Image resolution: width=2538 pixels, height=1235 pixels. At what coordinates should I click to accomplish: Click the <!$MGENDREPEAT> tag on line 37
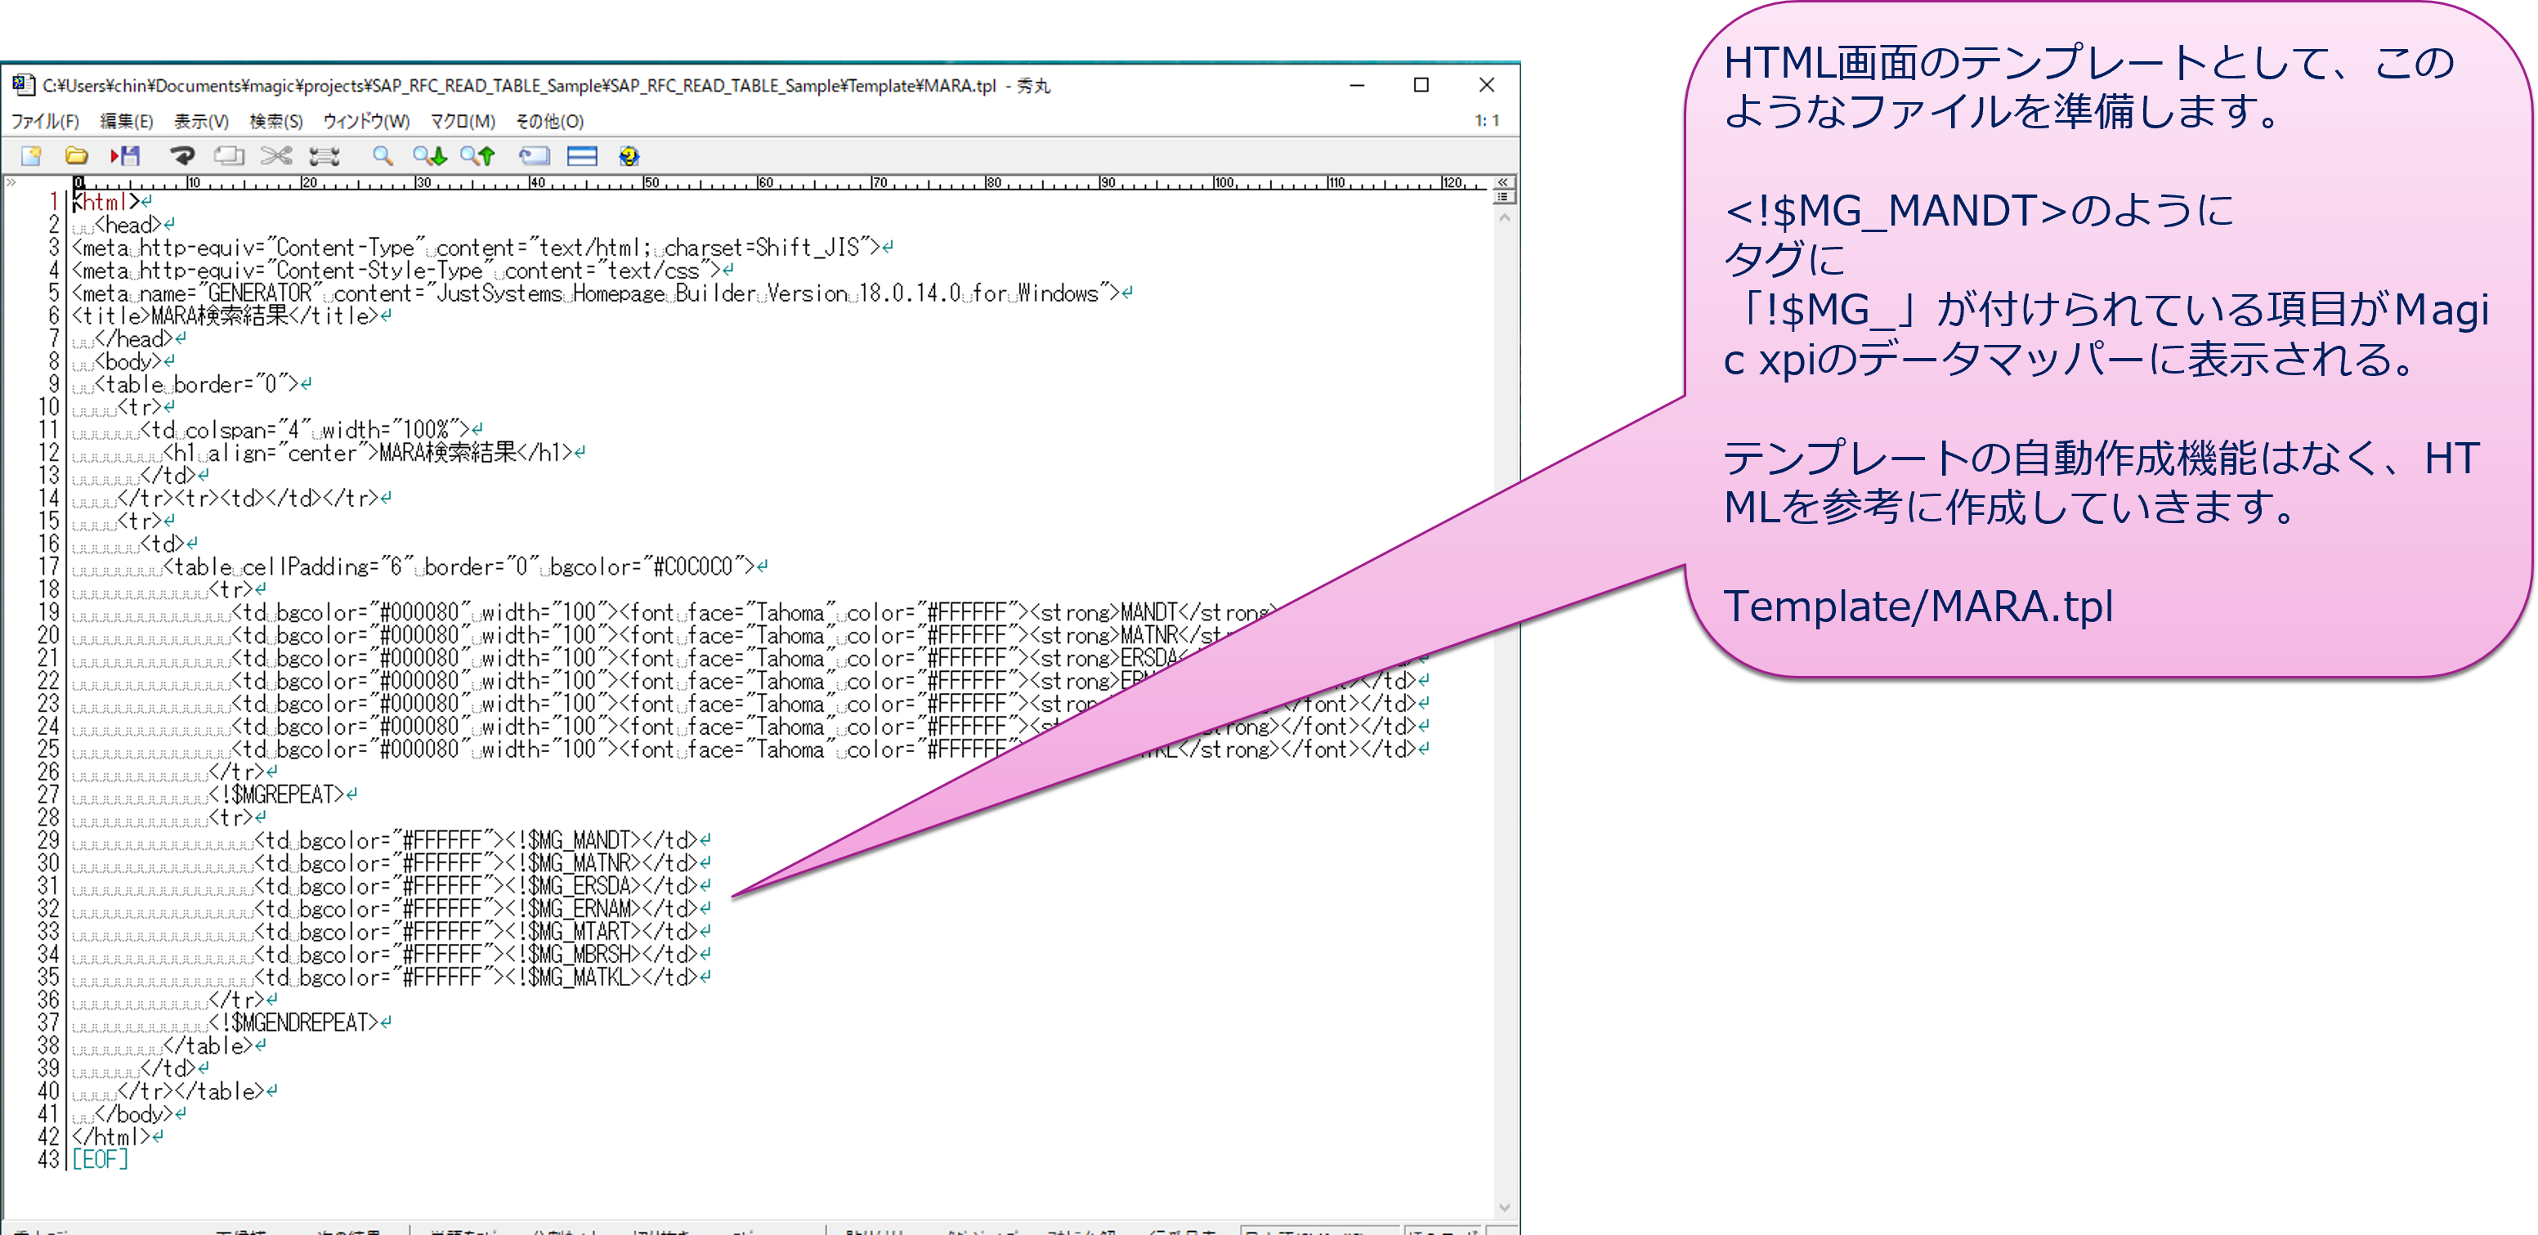click(293, 1023)
